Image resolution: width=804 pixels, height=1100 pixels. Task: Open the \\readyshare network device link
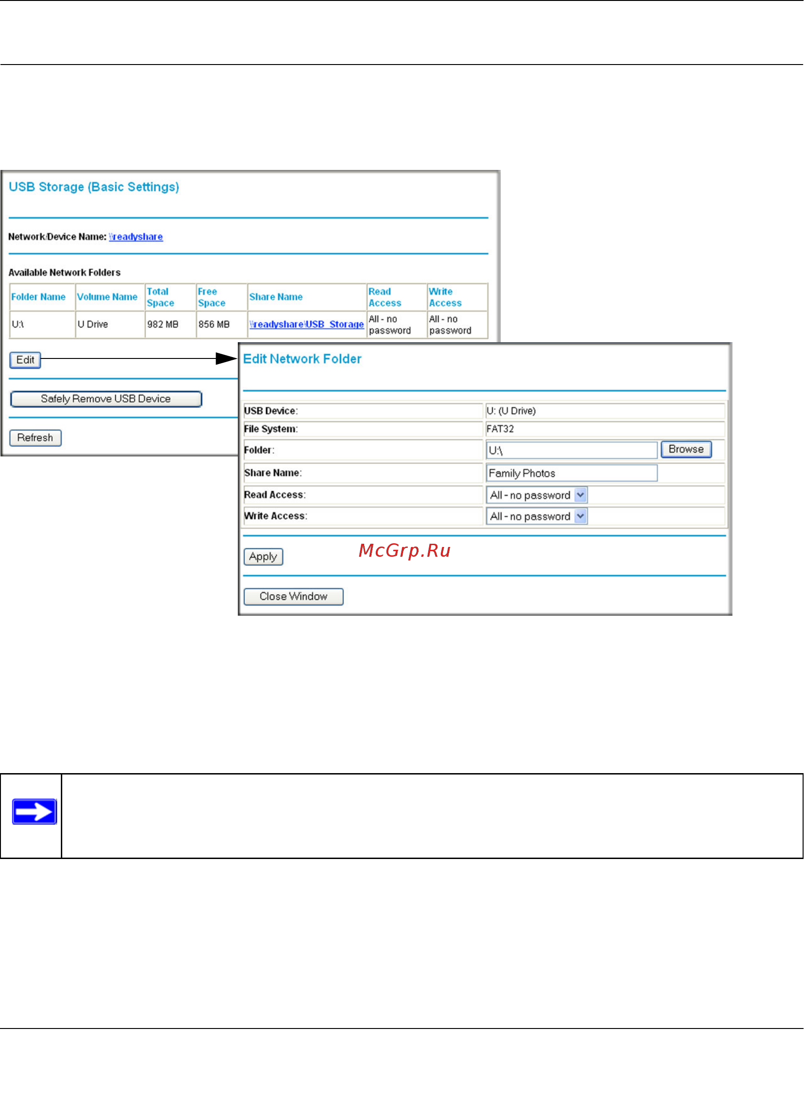[x=136, y=237]
